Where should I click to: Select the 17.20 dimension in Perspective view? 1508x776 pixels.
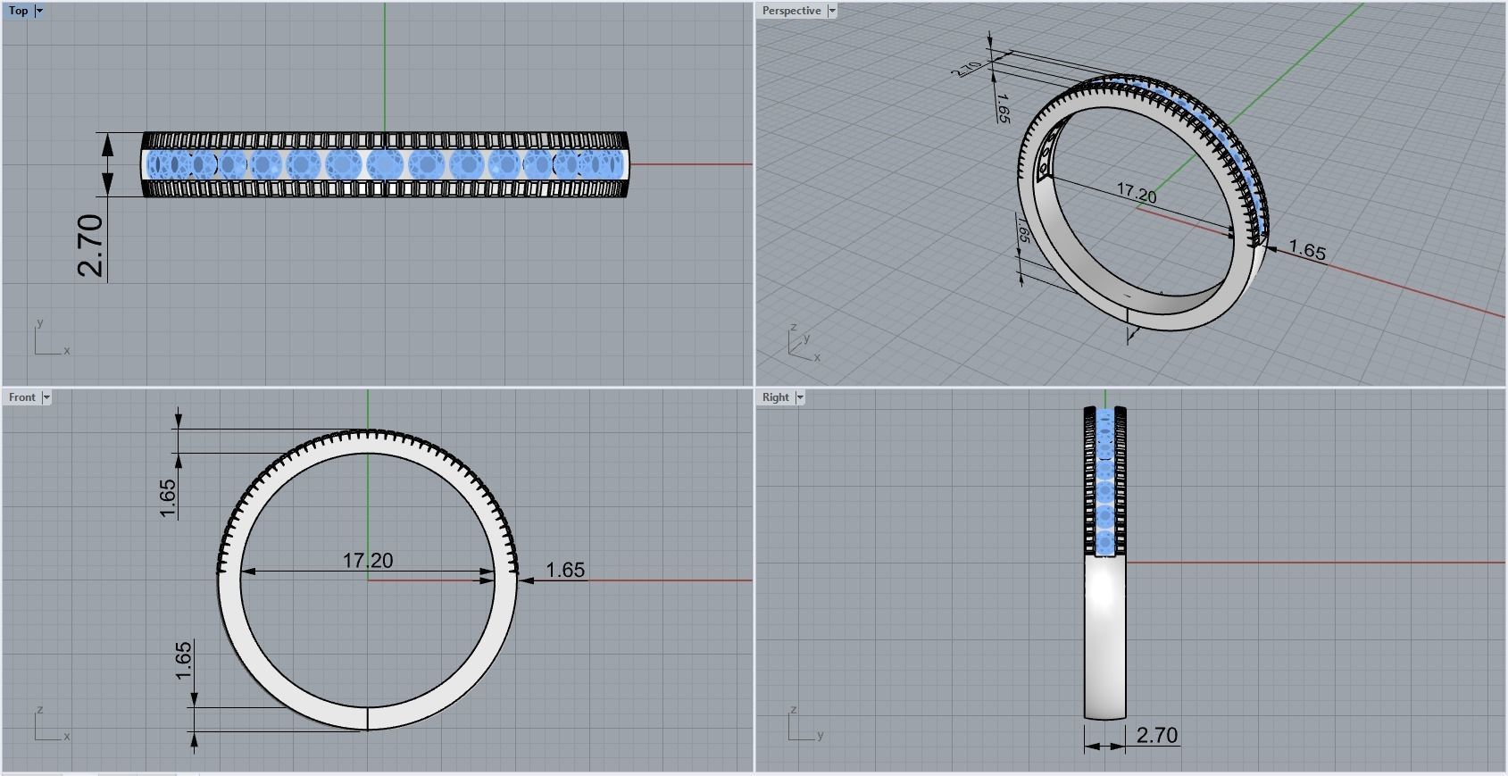(1136, 193)
